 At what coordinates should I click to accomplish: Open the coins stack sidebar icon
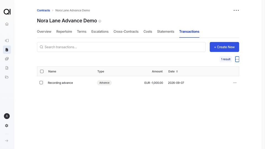pyautogui.click(x=7, y=59)
